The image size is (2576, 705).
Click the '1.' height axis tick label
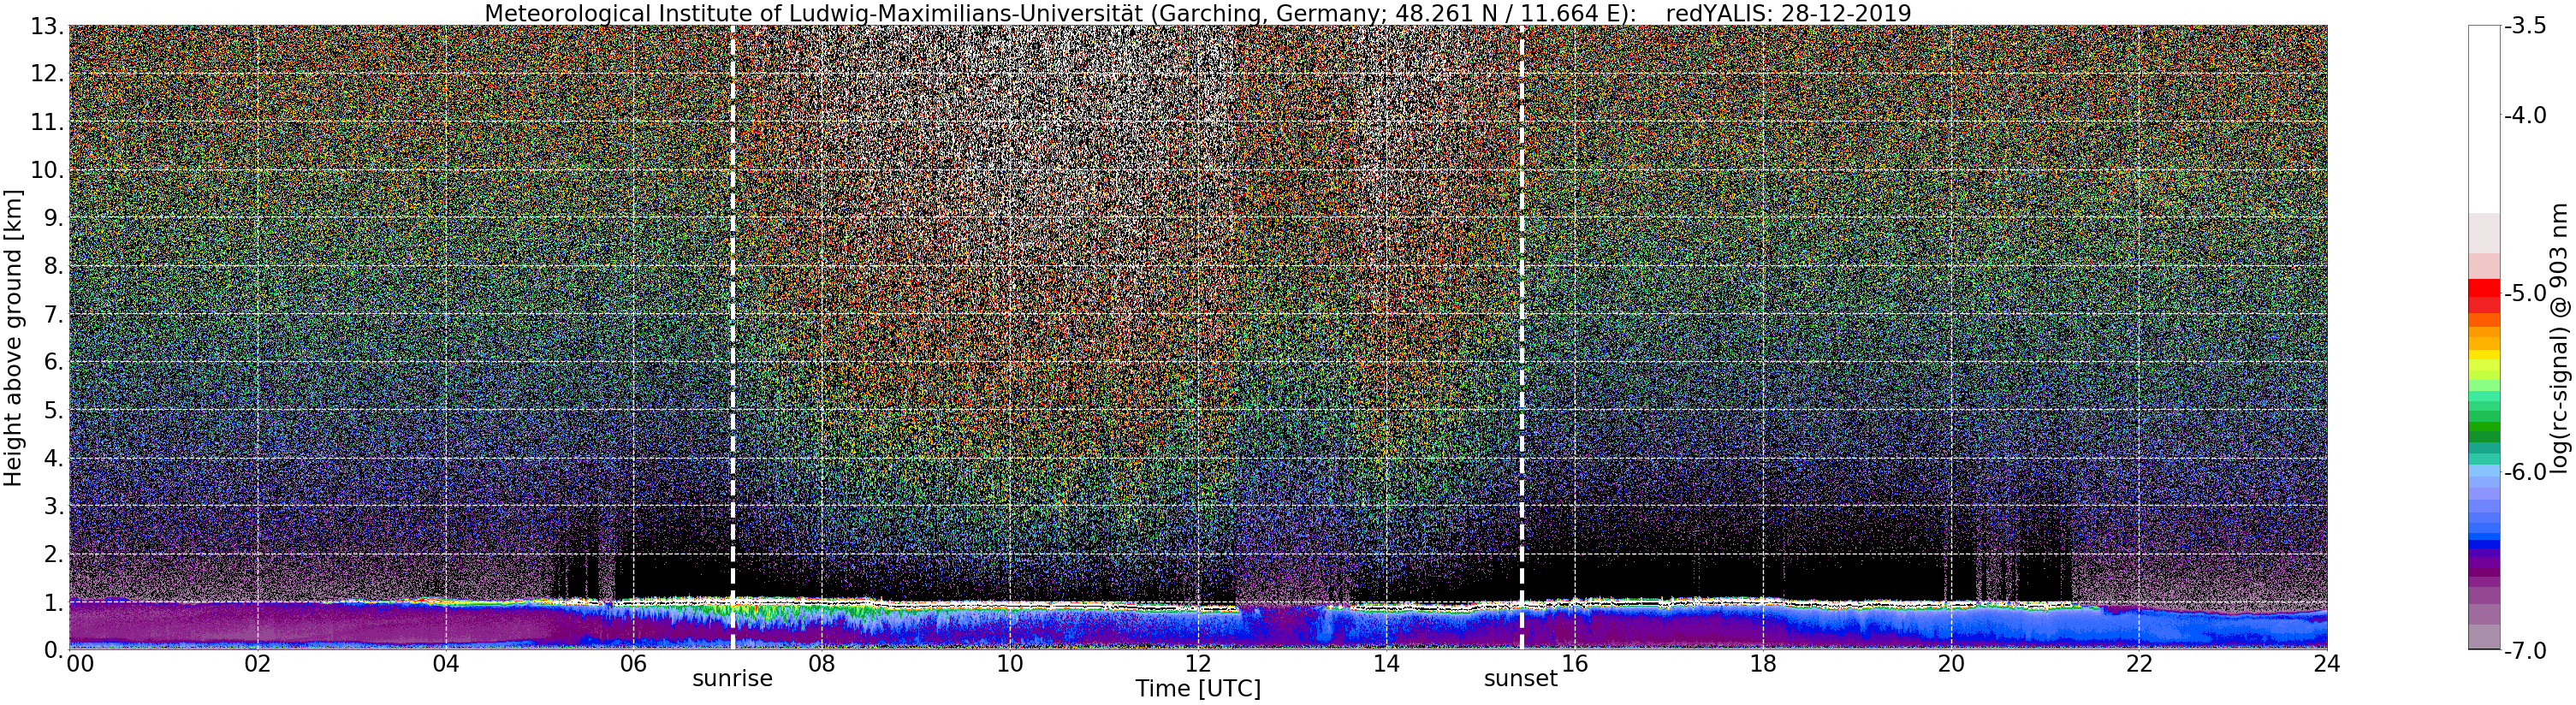[54, 602]
